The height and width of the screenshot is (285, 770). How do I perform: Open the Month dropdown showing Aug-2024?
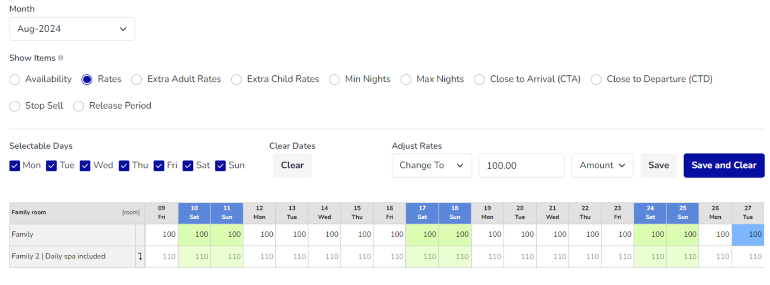pos(72,29)
